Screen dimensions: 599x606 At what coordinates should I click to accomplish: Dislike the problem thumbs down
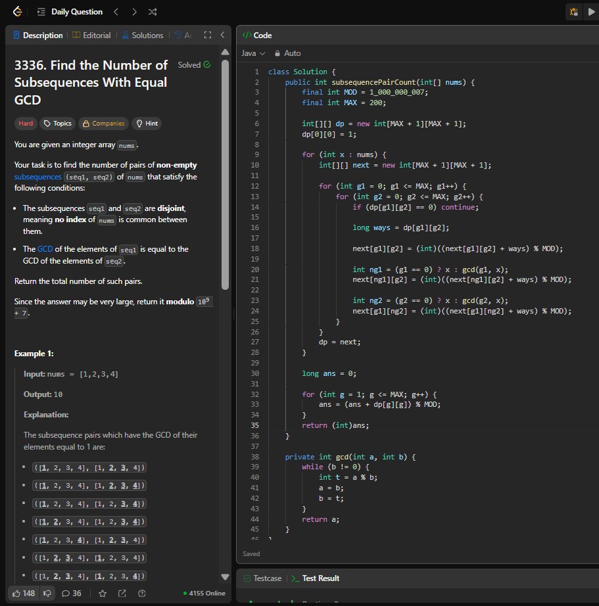[x=47, y=594]
